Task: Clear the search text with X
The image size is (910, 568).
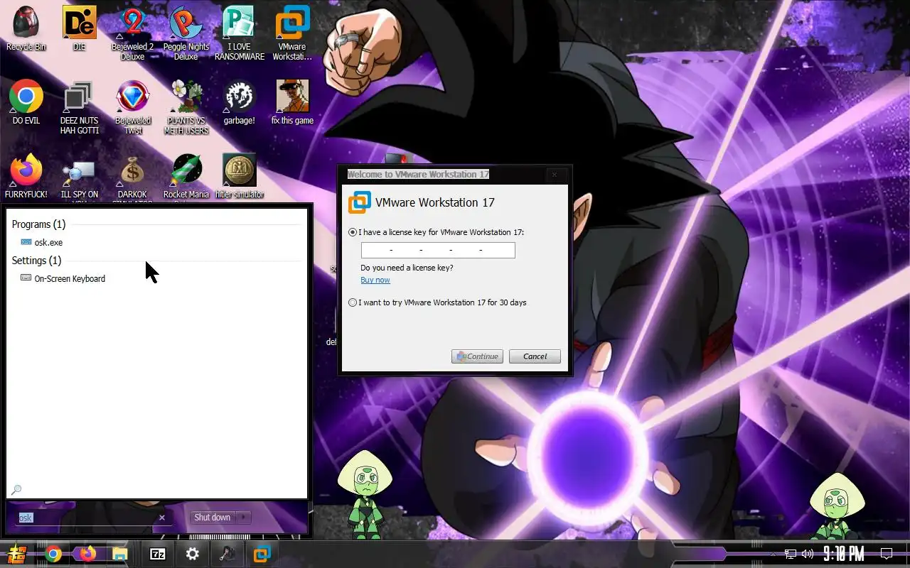Action: click(x=161, y=518)
